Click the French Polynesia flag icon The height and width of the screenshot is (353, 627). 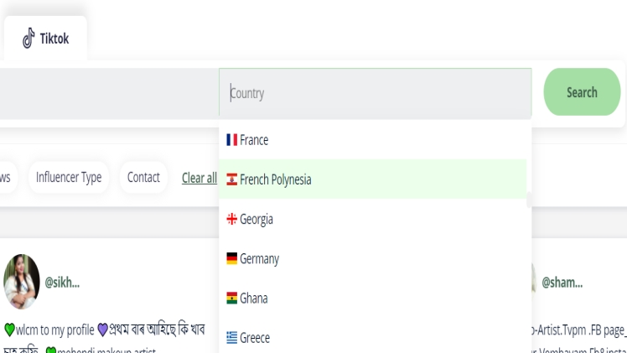[232, 179]
